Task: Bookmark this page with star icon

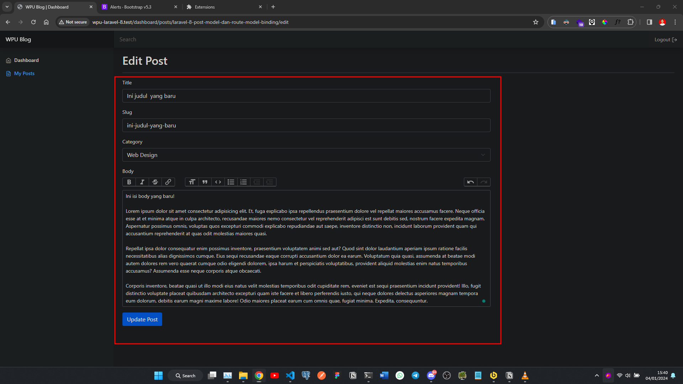Action: (x=535, y=22)
